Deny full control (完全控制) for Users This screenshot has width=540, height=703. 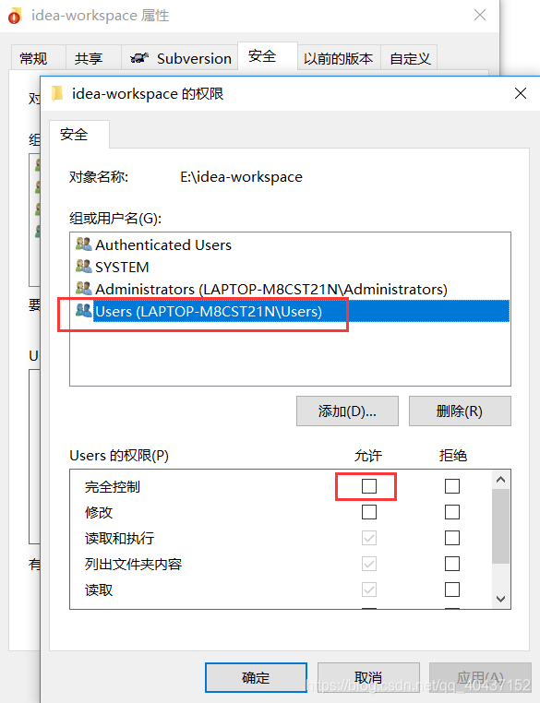[x=452, y=486]
